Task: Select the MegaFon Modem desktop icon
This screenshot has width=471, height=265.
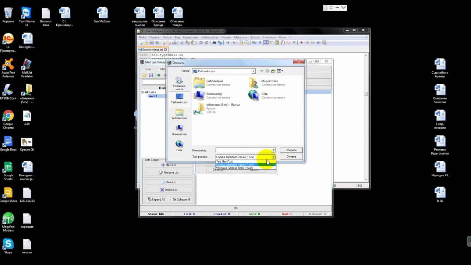Action: pos(8,222)
